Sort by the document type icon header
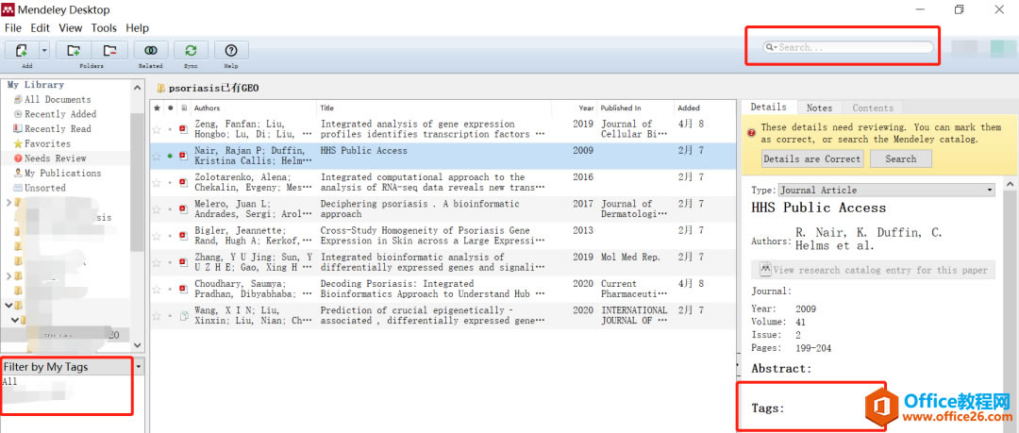1019x433 pixels. 184,108
